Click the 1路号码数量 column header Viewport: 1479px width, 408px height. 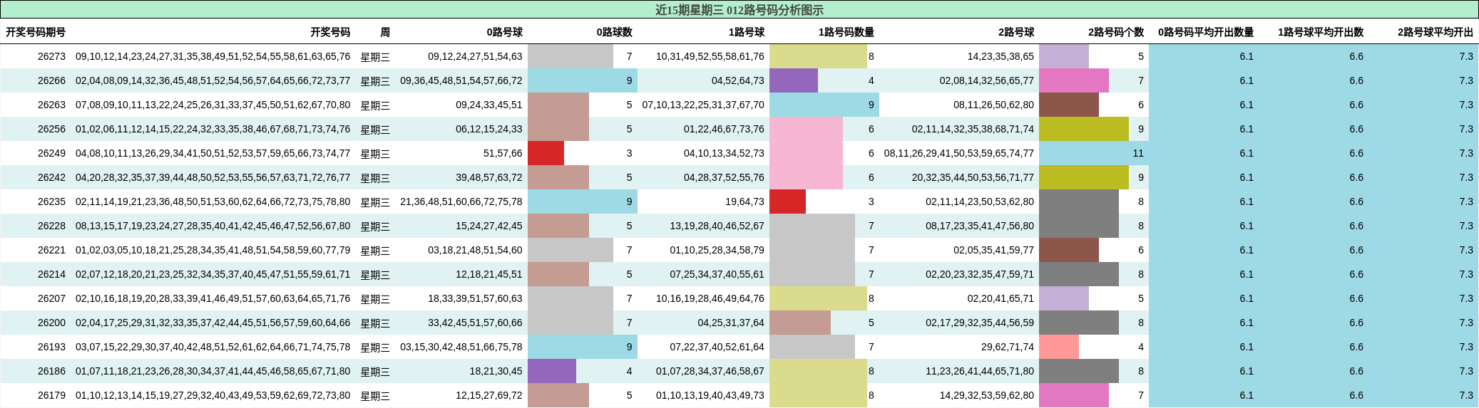[x=846, y=32]
